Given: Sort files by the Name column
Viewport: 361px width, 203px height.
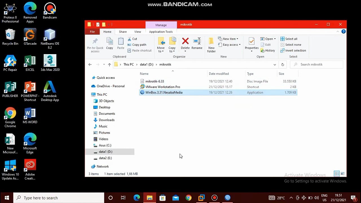Looking at the screenshot, I should point(173,74).
